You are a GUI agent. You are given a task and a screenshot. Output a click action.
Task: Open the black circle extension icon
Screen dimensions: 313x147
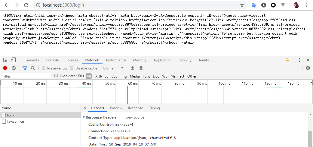click(273, 5)
